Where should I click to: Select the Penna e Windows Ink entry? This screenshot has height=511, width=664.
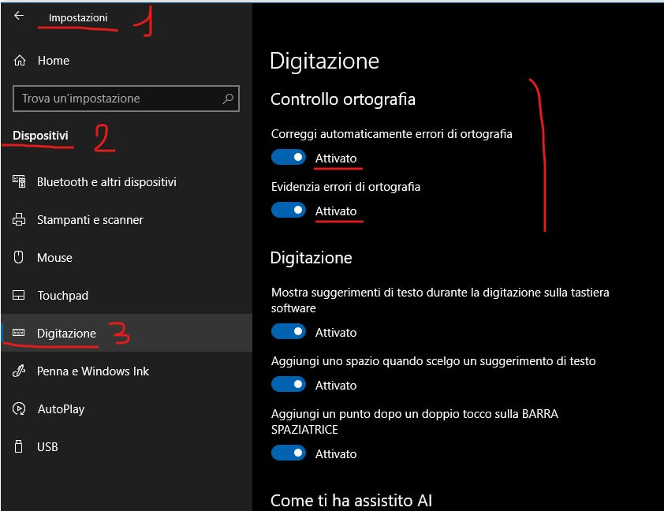pyautogui.click(x=93, y=371)
